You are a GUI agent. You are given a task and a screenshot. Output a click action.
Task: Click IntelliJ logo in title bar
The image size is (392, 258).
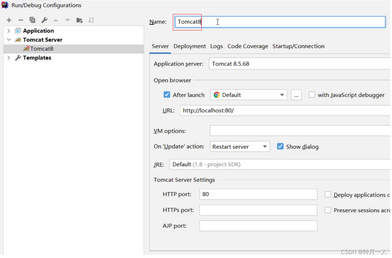[x=5, y=5]
